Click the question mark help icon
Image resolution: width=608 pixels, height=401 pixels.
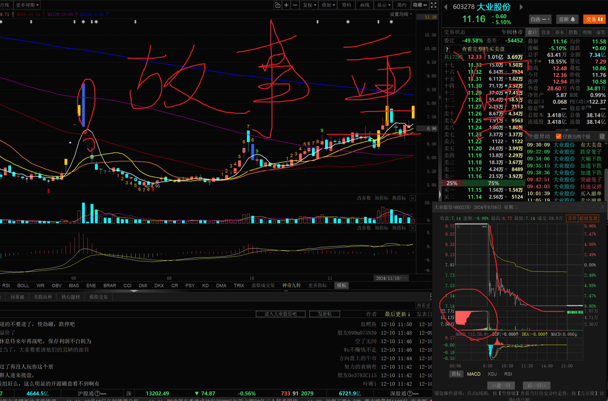point(447,49)
